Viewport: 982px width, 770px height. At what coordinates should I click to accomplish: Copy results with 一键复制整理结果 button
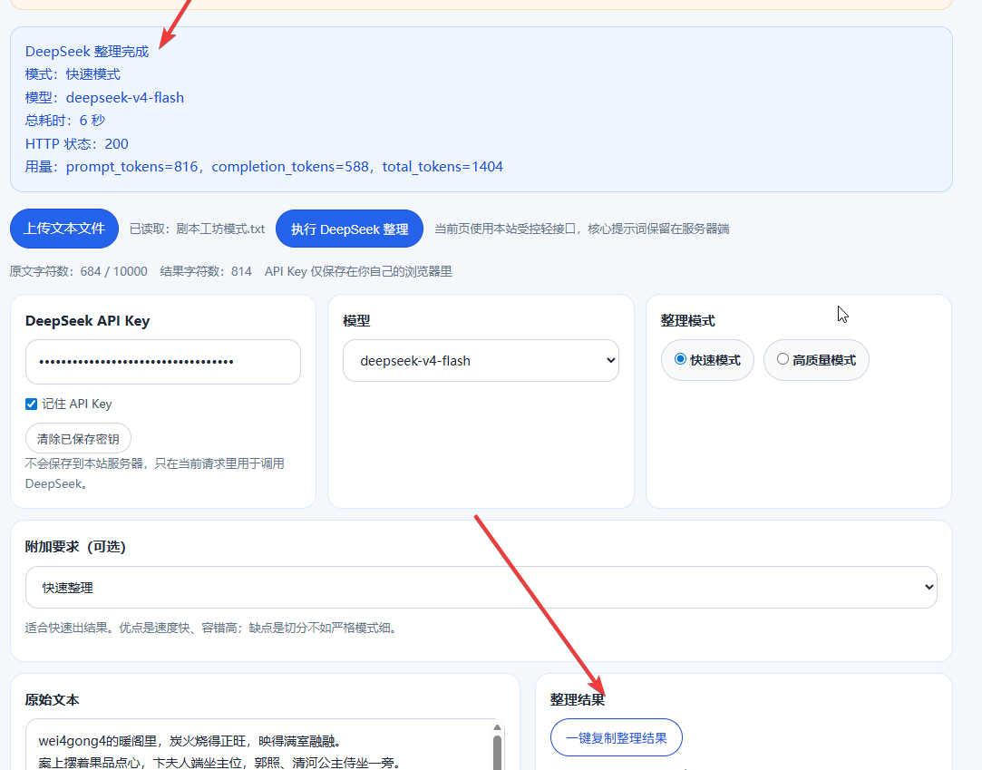pos(617,737)
